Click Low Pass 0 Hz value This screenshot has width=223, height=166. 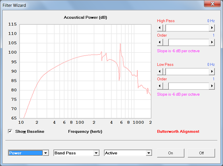tap(211, 65)
